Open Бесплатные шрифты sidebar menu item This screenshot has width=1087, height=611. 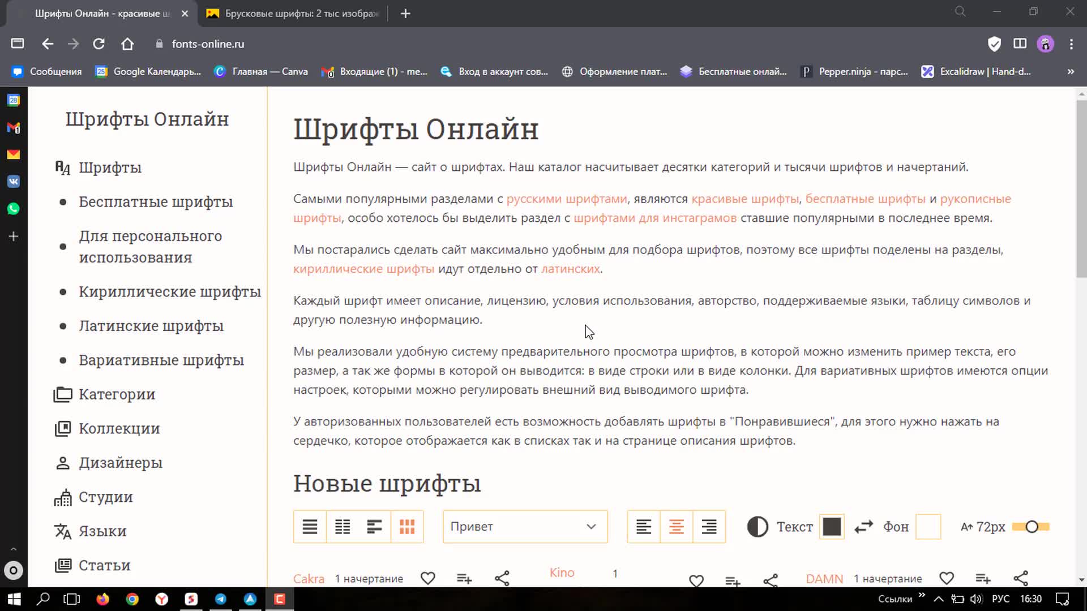point(156,202)
